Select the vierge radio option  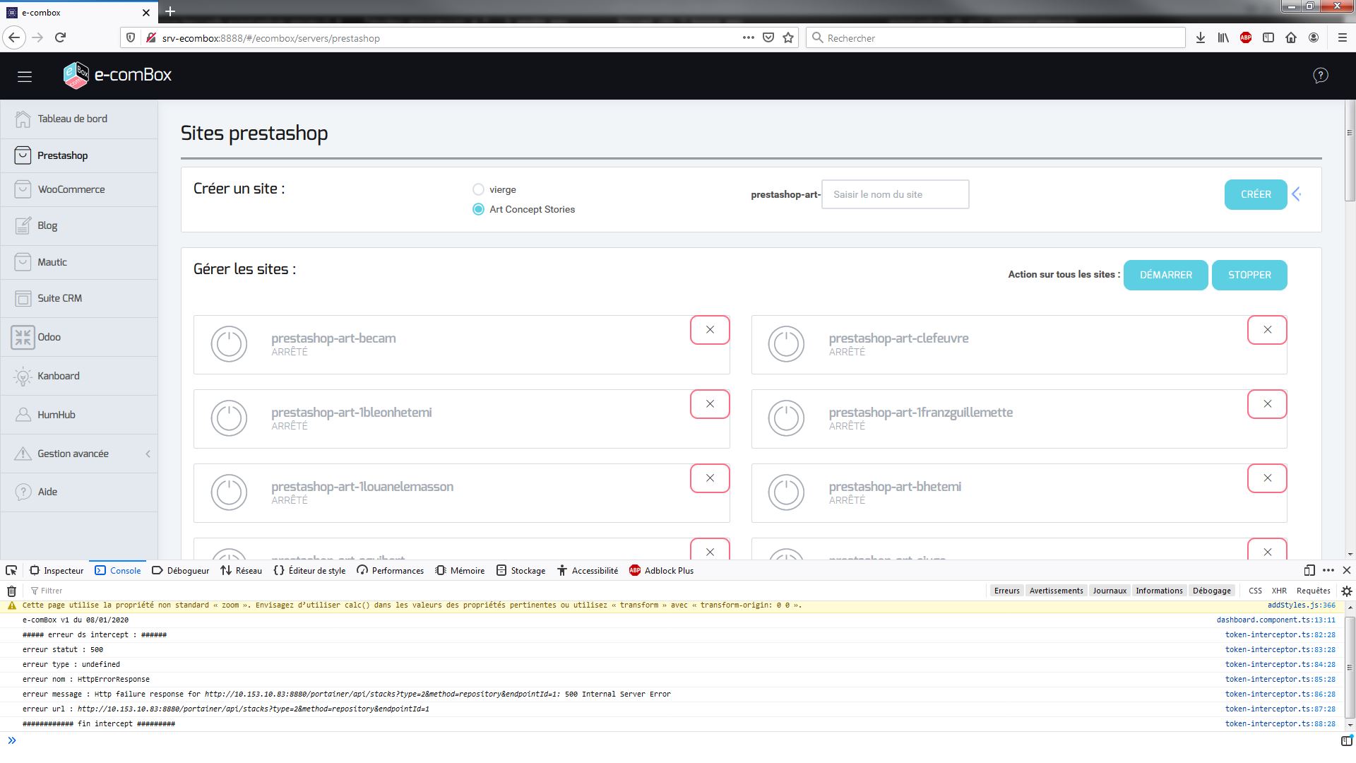point(478,189)
